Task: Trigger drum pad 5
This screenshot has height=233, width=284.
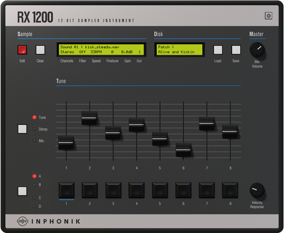Action: (160, 190)
